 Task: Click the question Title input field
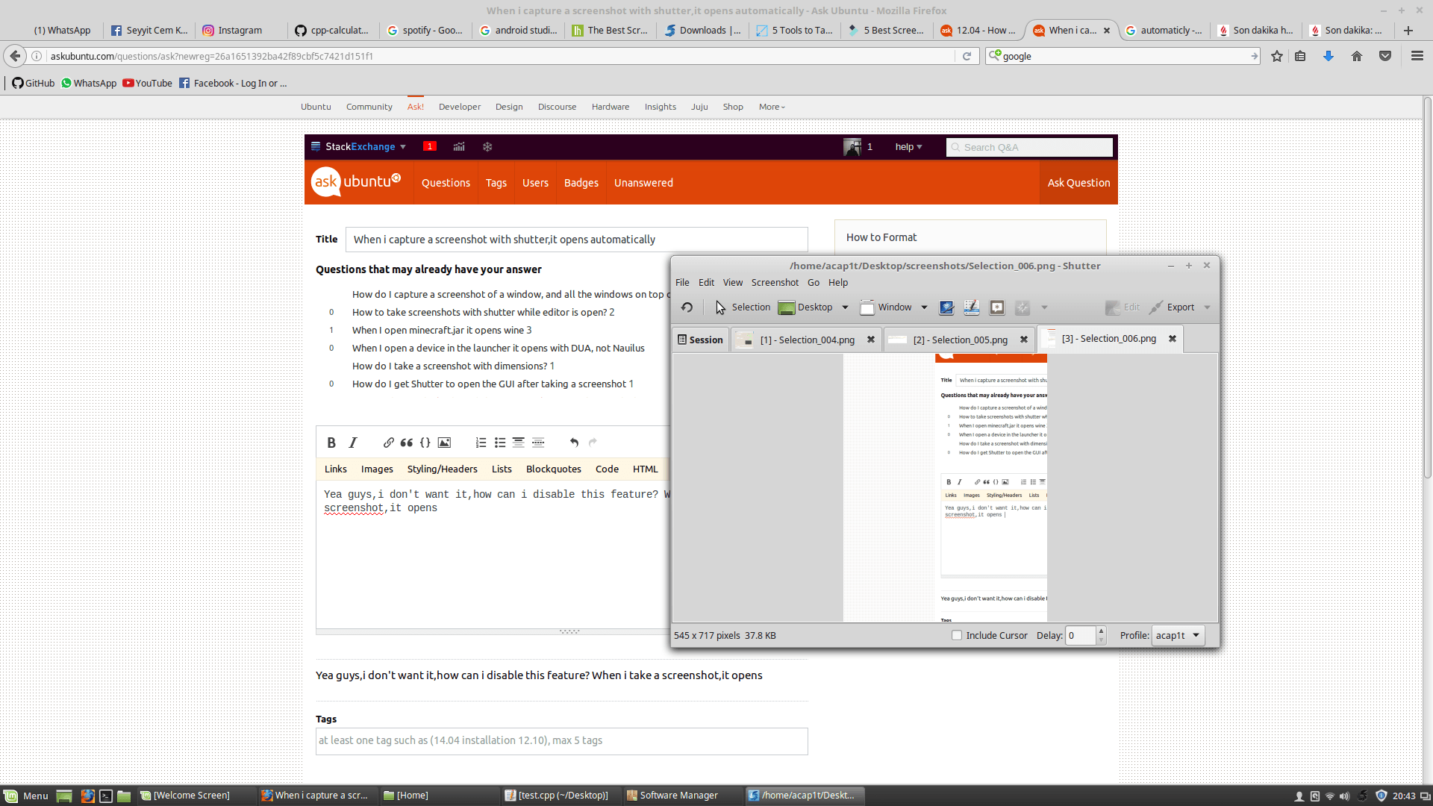point(576,240)
